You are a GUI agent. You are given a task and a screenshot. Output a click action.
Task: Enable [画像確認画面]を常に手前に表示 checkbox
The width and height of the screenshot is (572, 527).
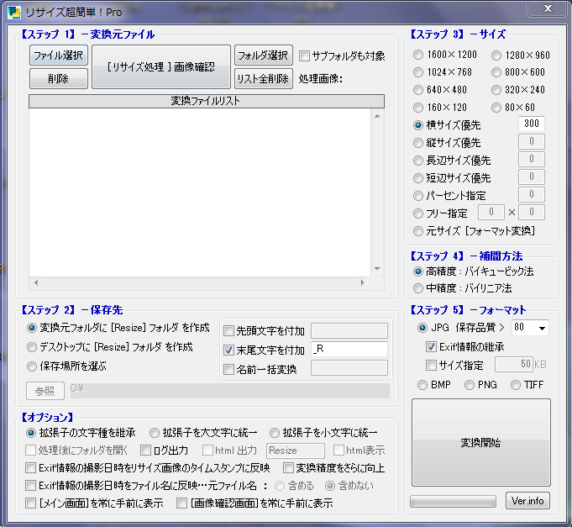click(x=181, y=503)
